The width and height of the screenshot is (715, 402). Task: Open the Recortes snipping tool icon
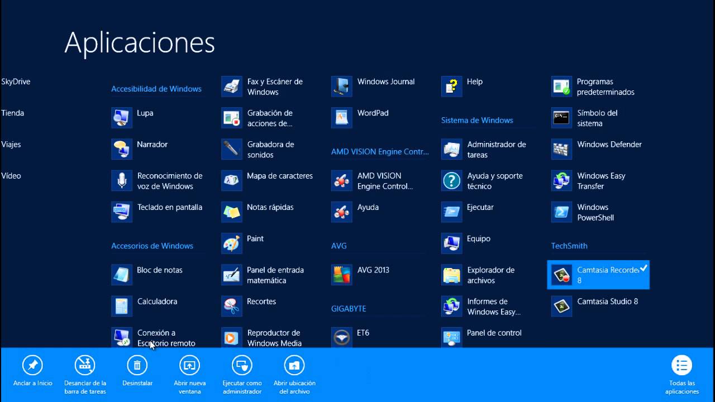[232, 307]
